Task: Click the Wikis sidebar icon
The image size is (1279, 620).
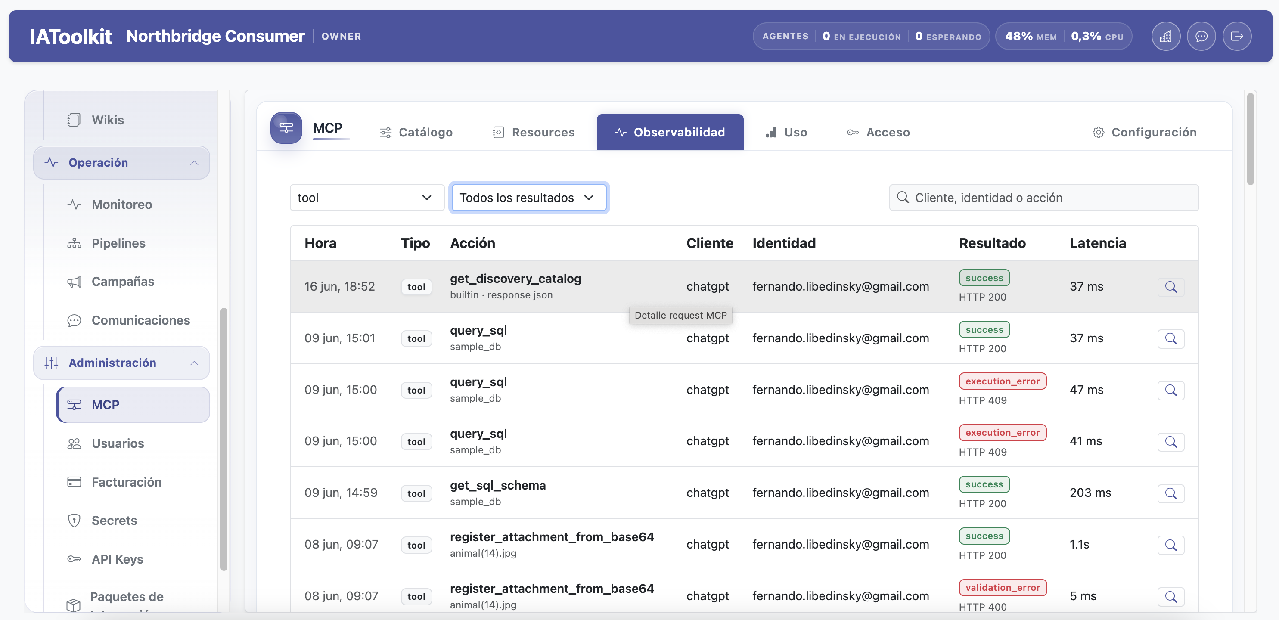Action: tap(74, 120)
